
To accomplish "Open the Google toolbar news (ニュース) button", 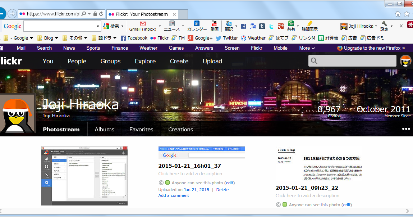I will 172,26.
